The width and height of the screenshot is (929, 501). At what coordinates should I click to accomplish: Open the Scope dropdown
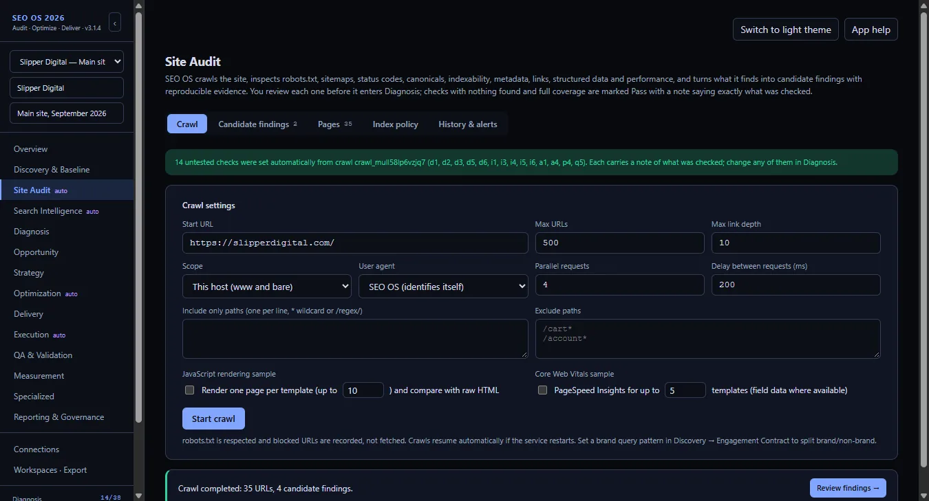267,286
